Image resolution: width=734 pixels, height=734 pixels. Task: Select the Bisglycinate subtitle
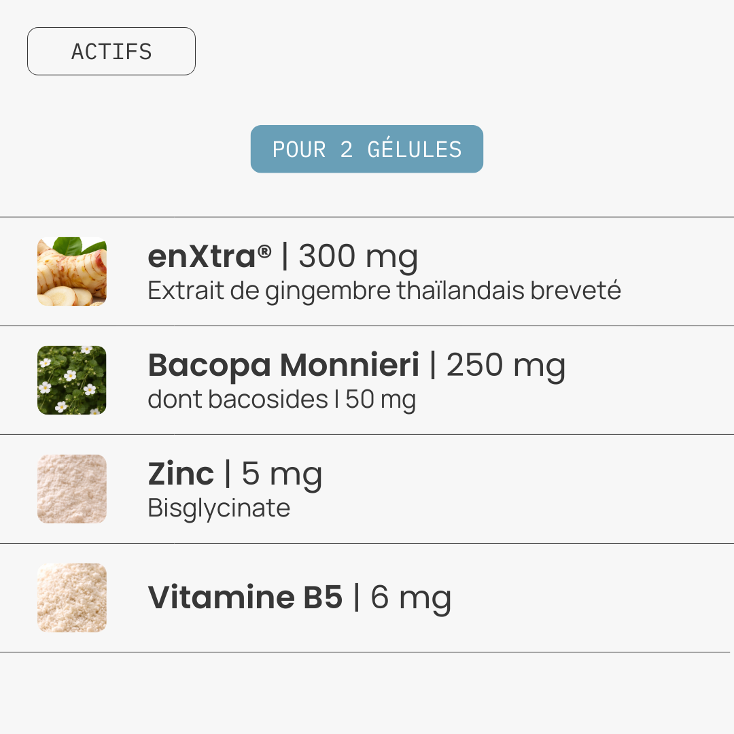tap(219, 508)
